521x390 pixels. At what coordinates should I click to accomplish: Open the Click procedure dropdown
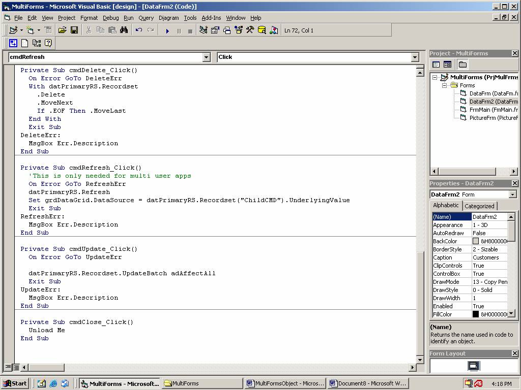click(415, 57)
